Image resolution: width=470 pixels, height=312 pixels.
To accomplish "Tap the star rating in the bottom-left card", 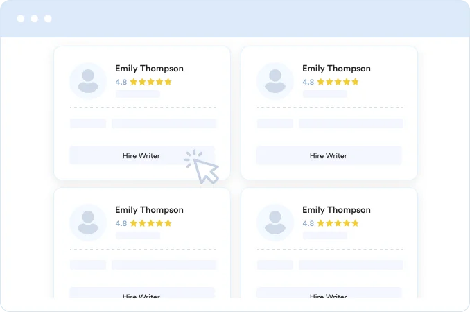I will click(x=150, y=223).
